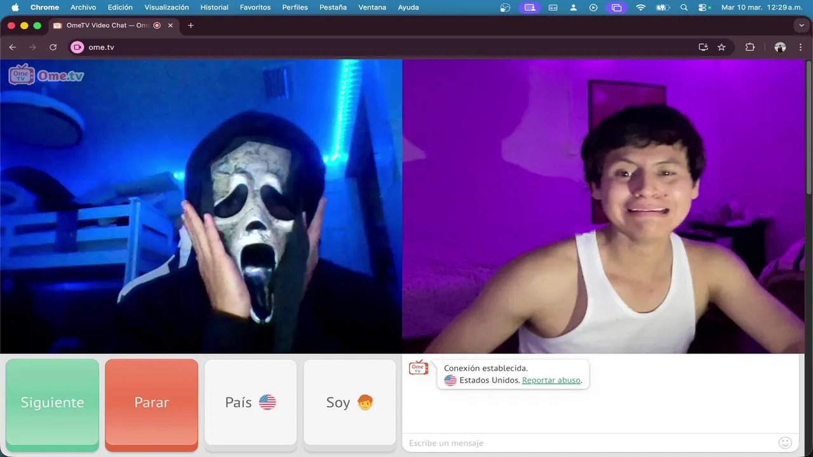This screenshot has height=457, width=813.
Task: Close the OmeTV Video Chat tab
Action: point(170,25)
